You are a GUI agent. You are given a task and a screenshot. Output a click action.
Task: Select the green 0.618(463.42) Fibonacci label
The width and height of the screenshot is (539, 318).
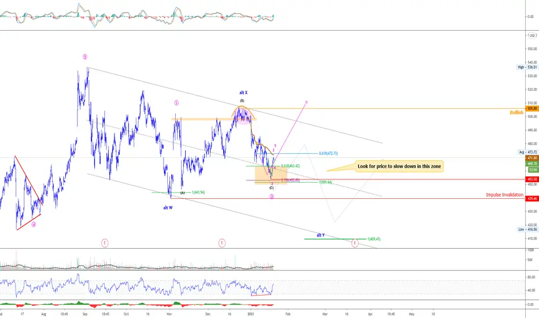[x=290, y=166]
